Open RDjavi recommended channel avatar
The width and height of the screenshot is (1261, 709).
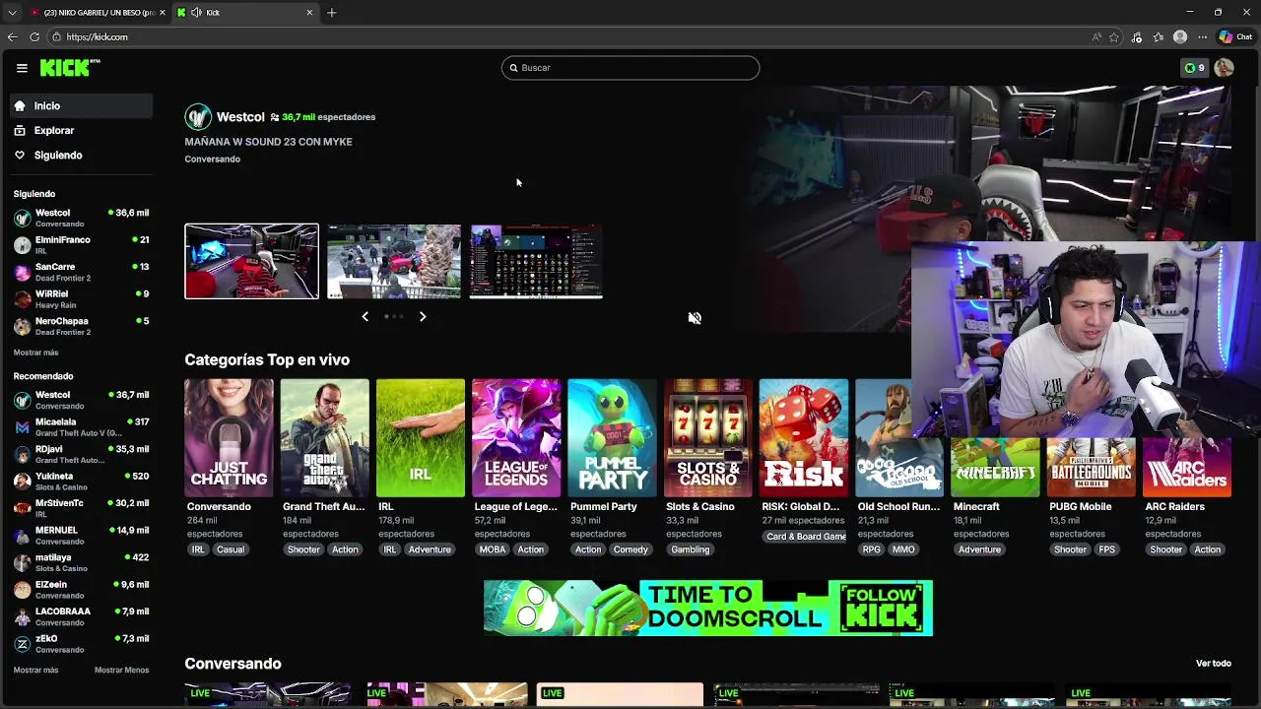click(22, 455)
